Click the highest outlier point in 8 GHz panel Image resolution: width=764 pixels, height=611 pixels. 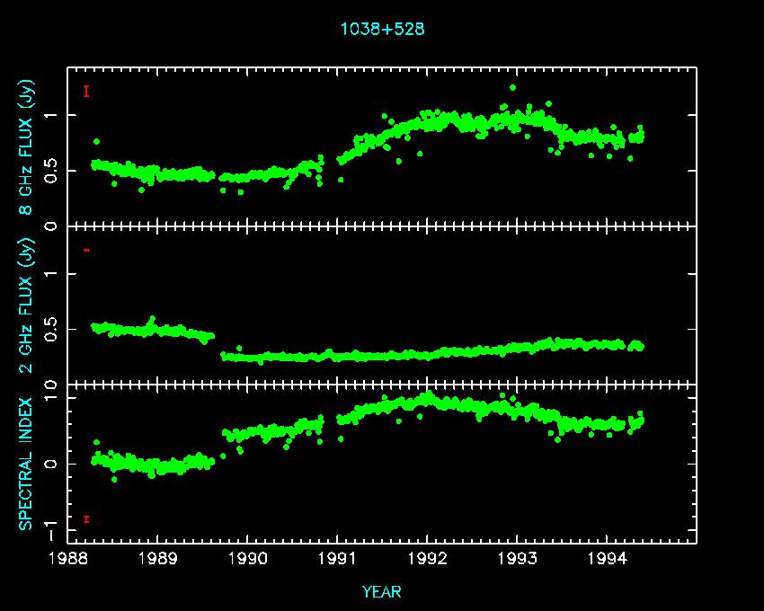click(512, 88)
